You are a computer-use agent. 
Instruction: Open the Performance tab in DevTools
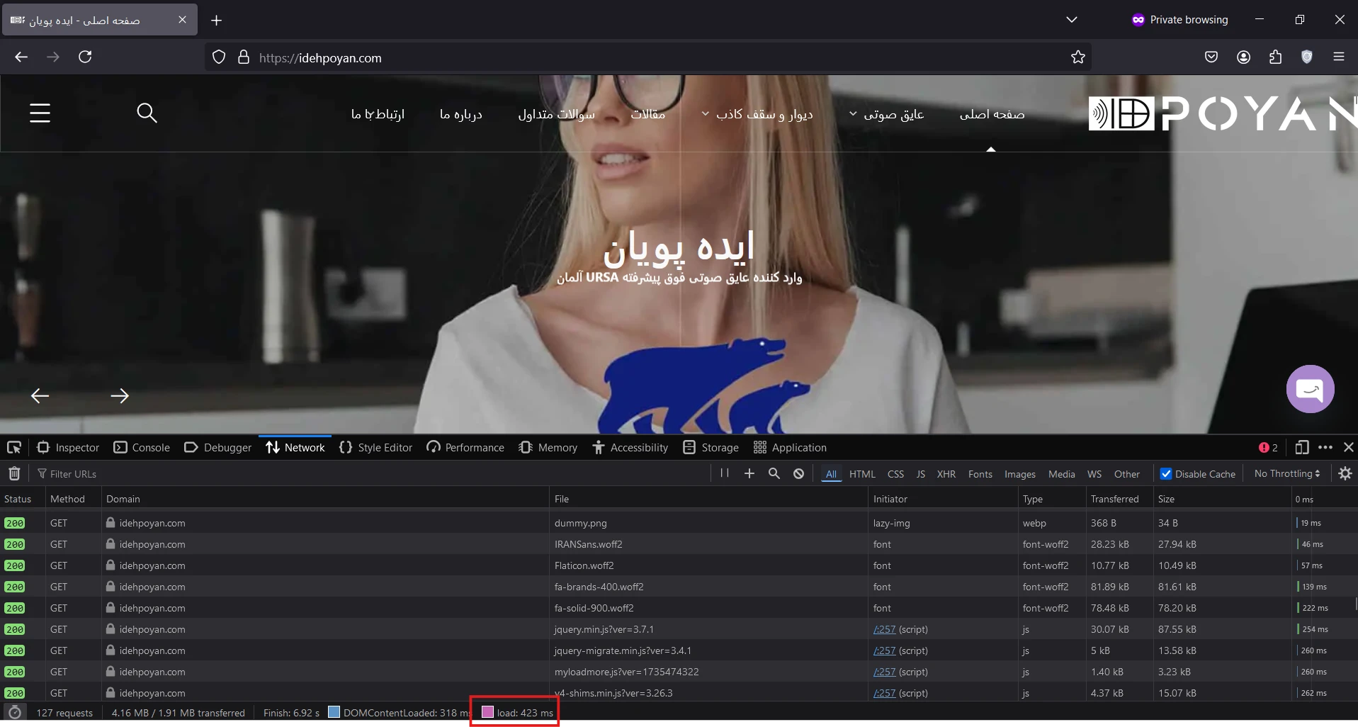(465, 447)
